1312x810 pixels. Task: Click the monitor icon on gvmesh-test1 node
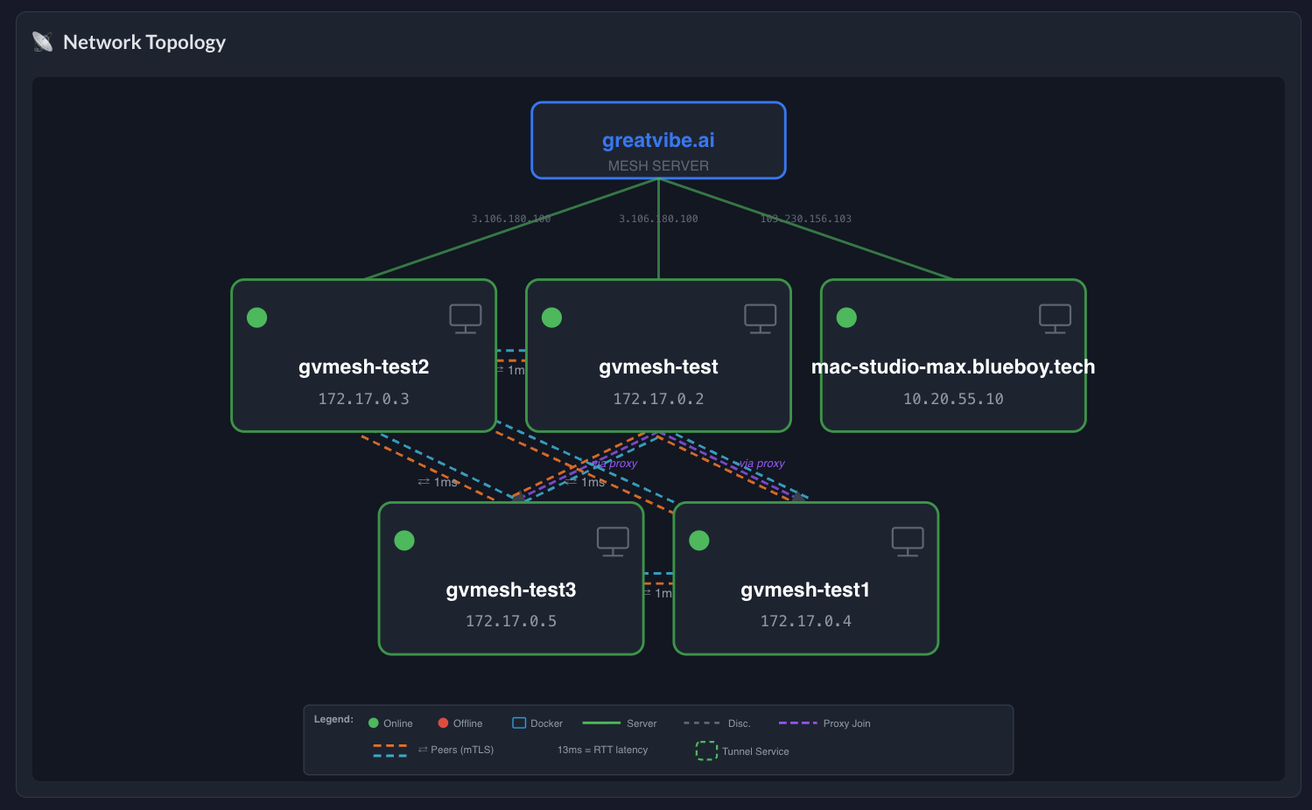click(x=907, y=541)
